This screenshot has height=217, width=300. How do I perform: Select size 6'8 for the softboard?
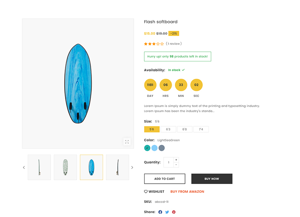pos(185,129)
